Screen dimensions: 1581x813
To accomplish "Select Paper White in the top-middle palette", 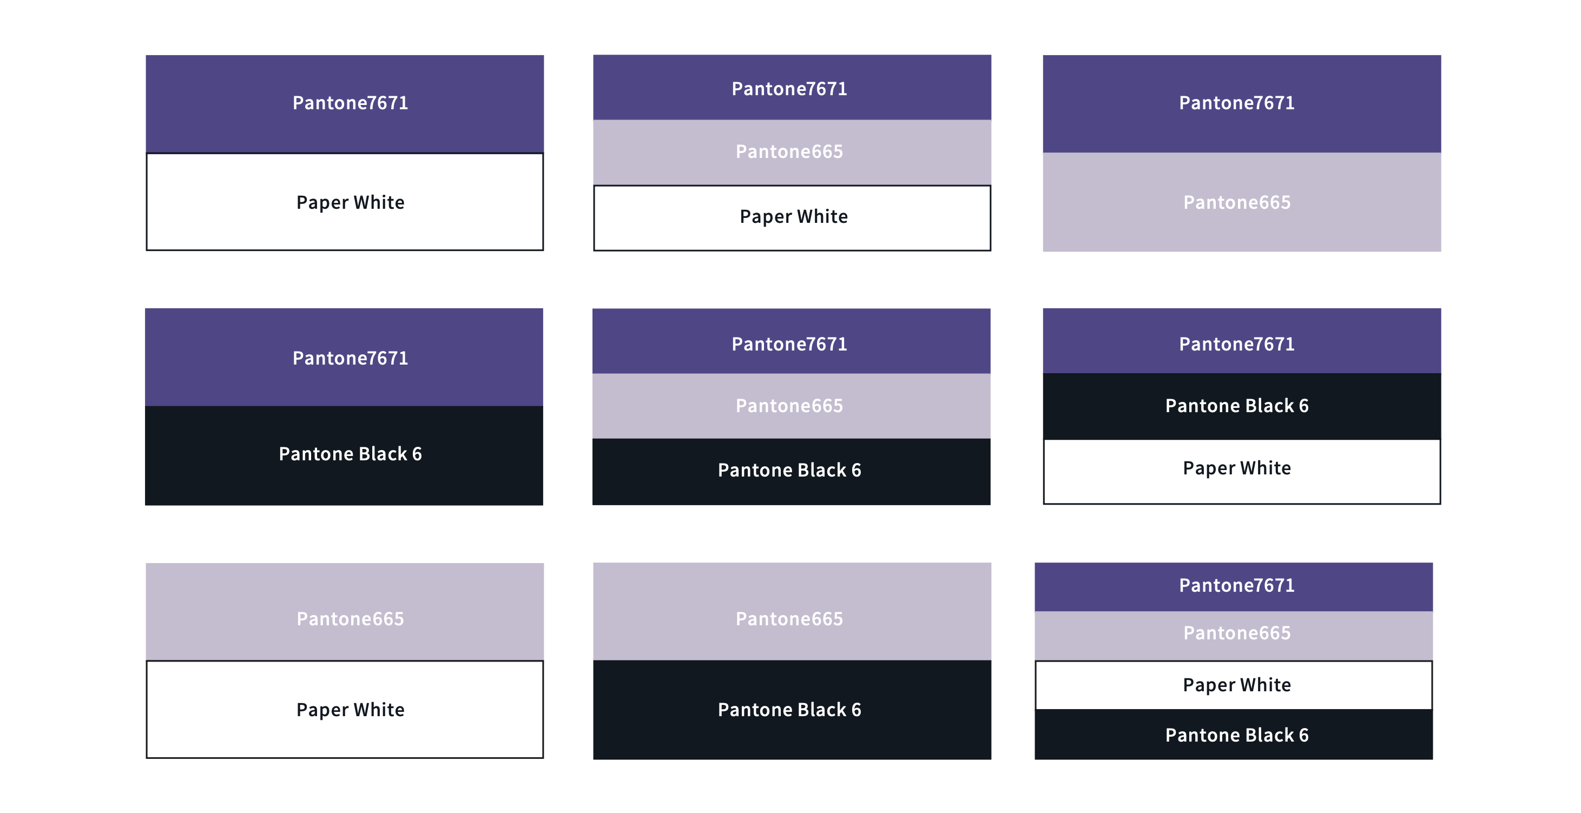I will point(792,217).
